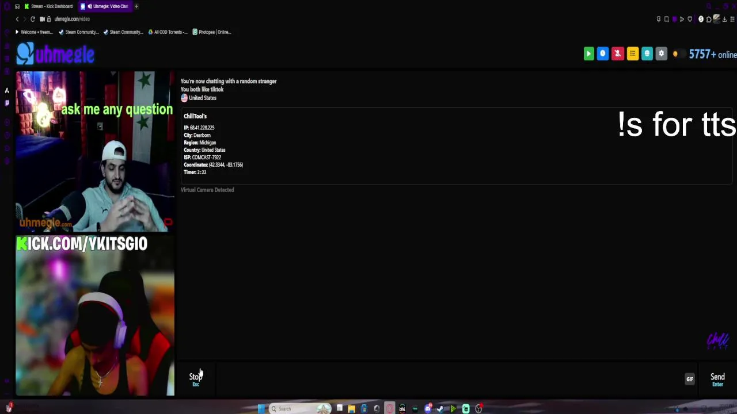This screenshot has height=414, width=737.
Task: Click the player triangle icon in browser toolbar
Action: click(x=682, y=19)
